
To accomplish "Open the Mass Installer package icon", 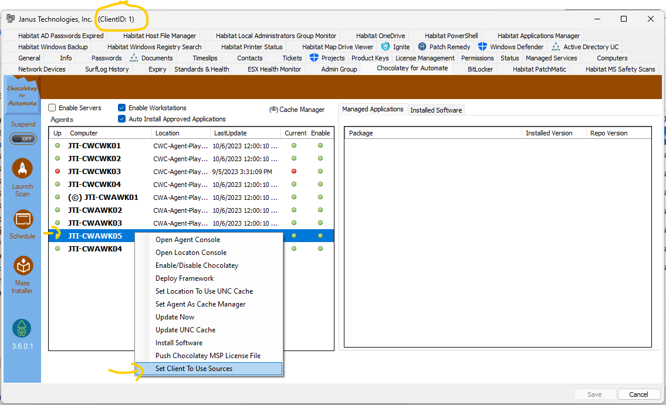I will point(23,266).
